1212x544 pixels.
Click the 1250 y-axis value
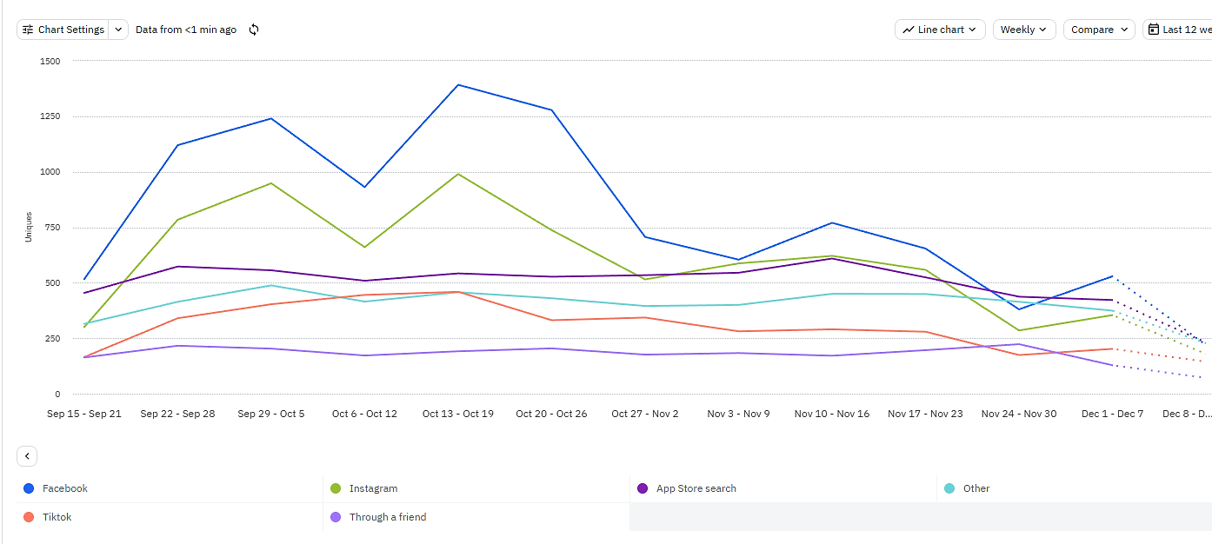click(50, 116)
